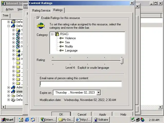
Task: Open the Expire on date dropdown
Action: (x=98, y=93)
